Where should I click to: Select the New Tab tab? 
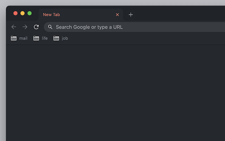pos(70,14)
